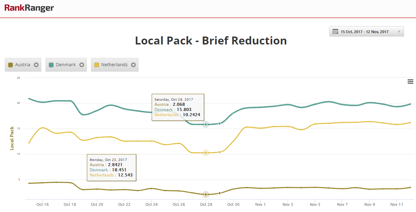Select Austria data point on Oct 28
The height and width of the screenshot is (212, 416).
[206, 194]
